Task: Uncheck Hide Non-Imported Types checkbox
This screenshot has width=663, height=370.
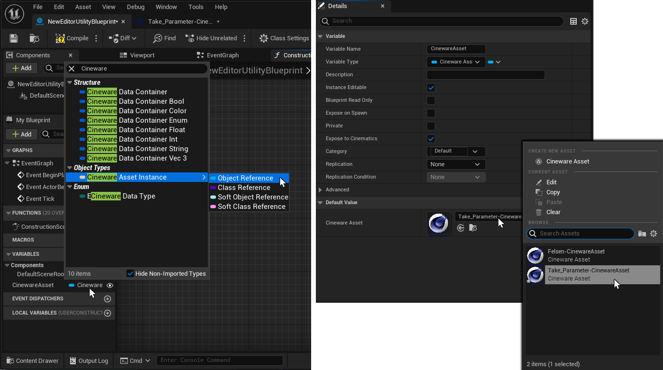Action: (130, 273)
